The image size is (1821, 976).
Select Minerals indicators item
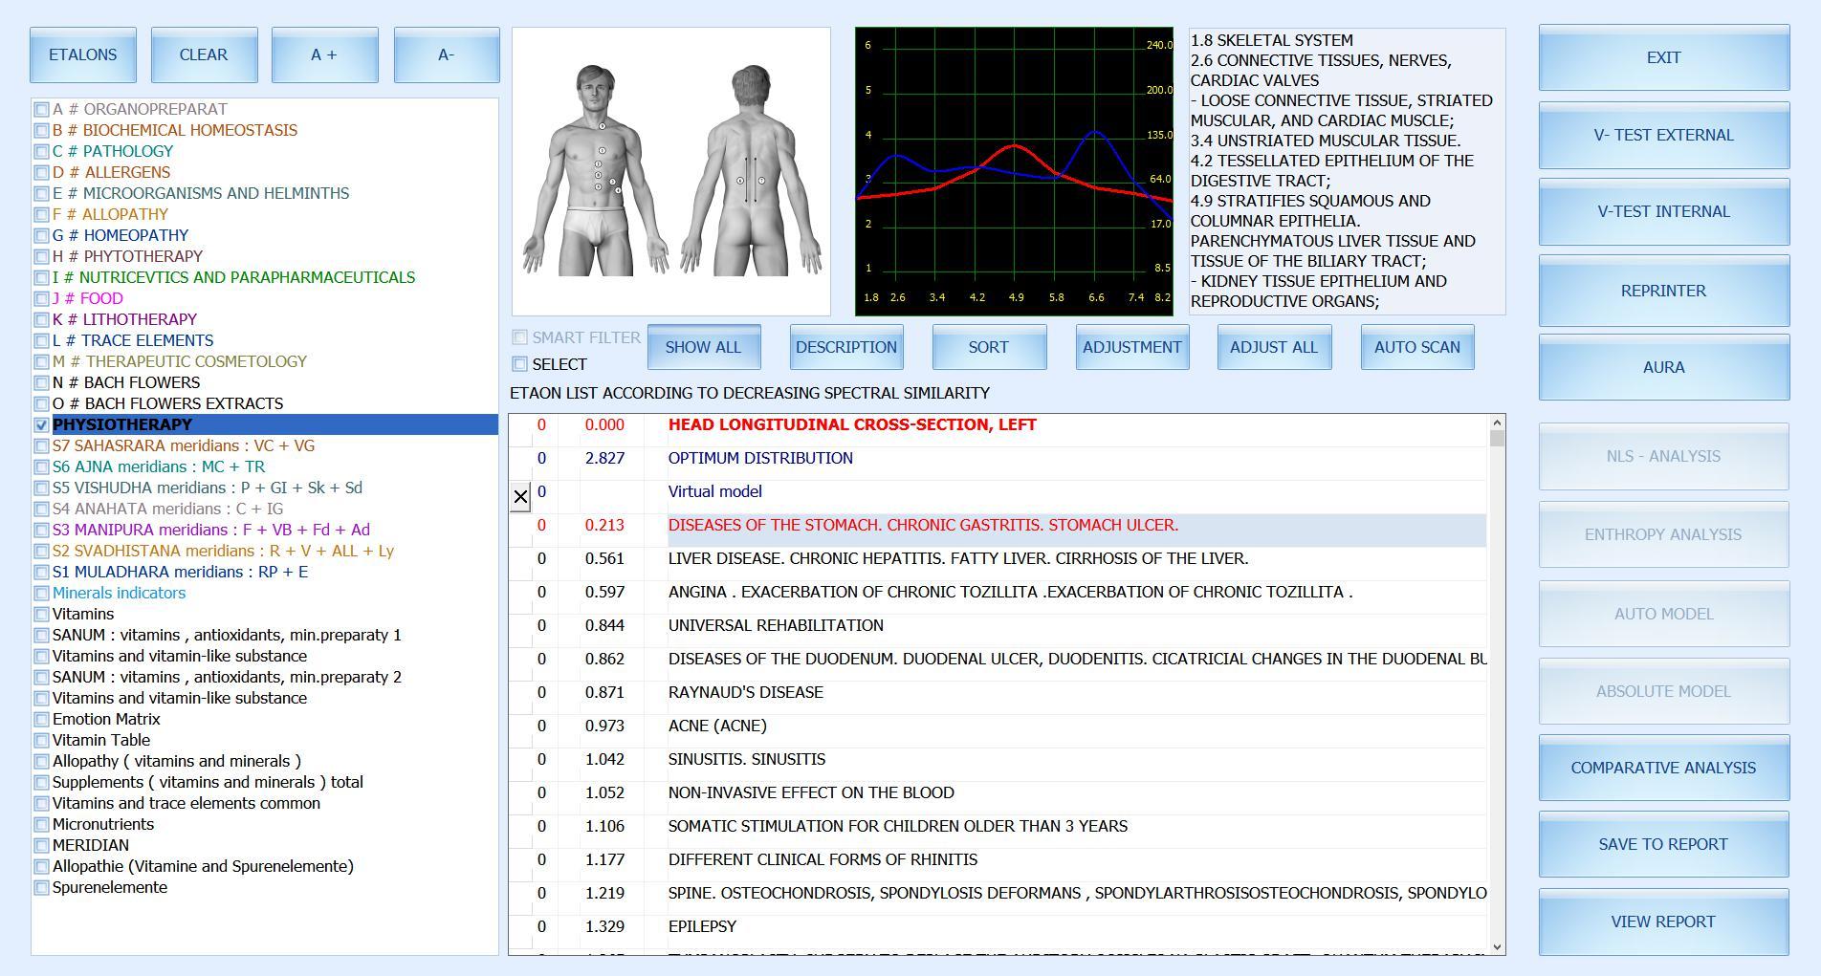pos(120,593)
